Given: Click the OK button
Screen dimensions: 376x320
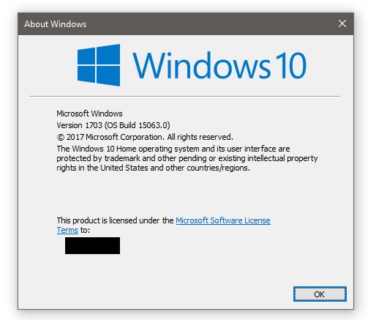Looking at the screenshot, I should pos(320,294).
